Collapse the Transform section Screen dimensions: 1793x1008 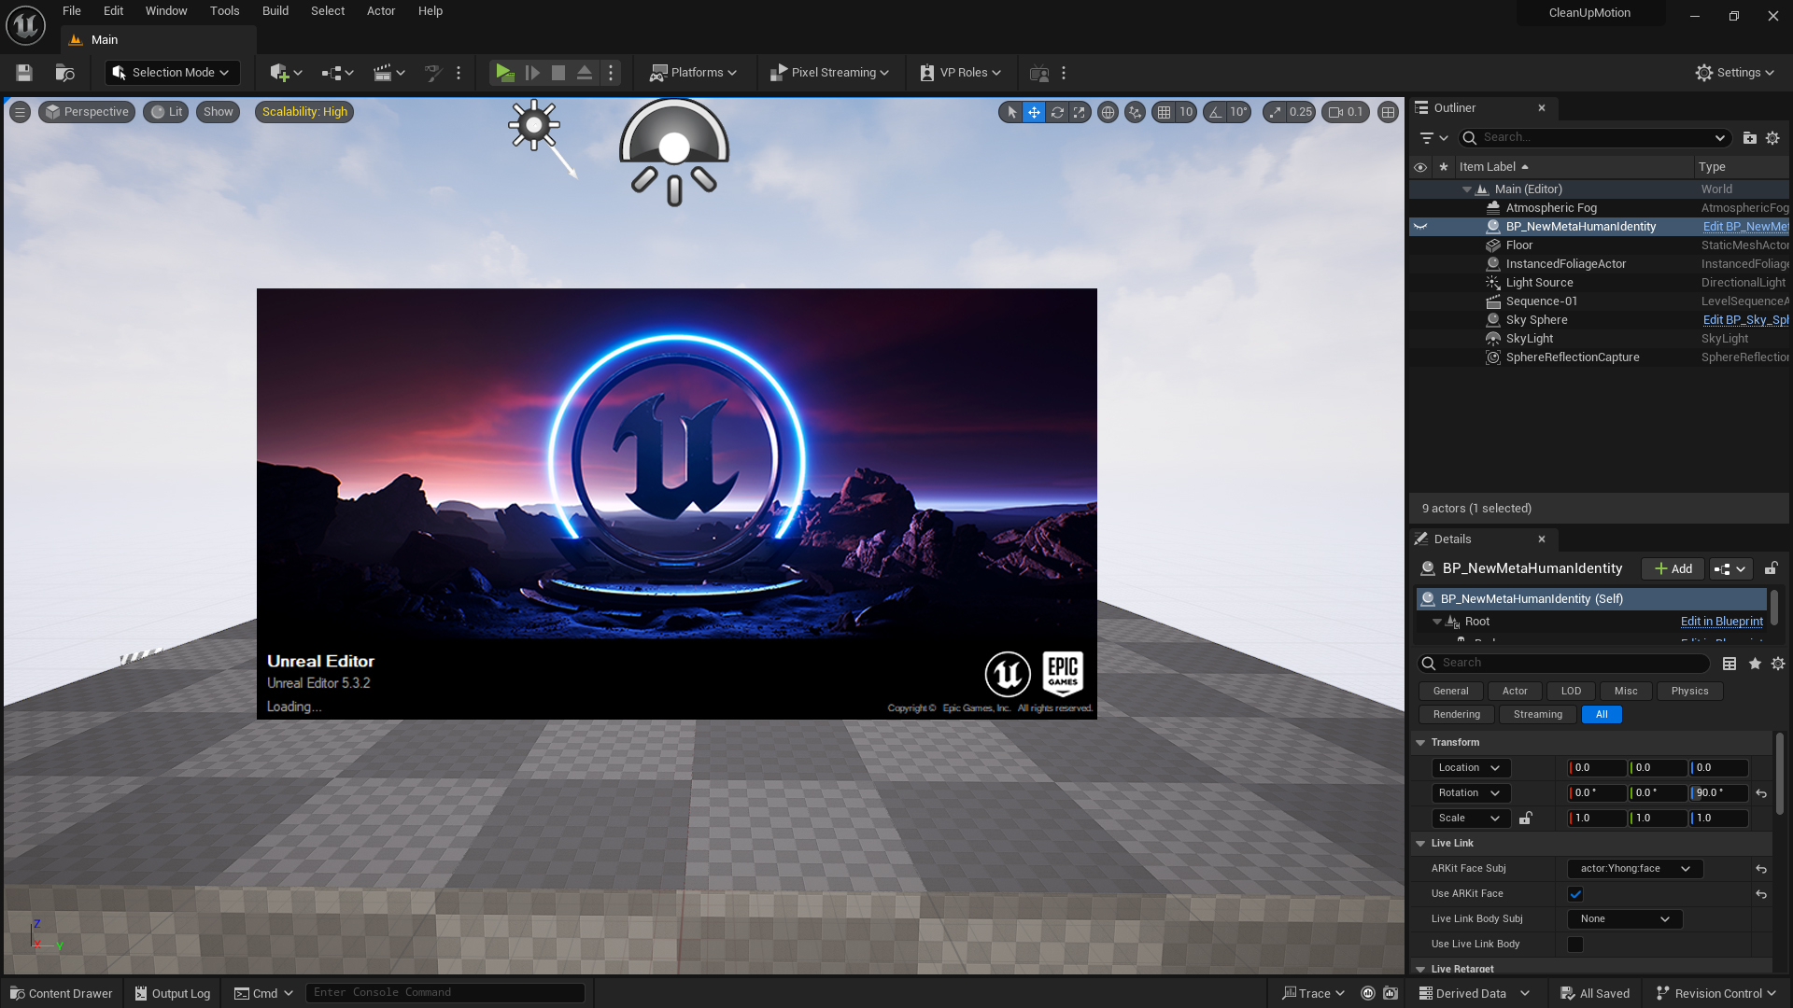pos(1420,743)
